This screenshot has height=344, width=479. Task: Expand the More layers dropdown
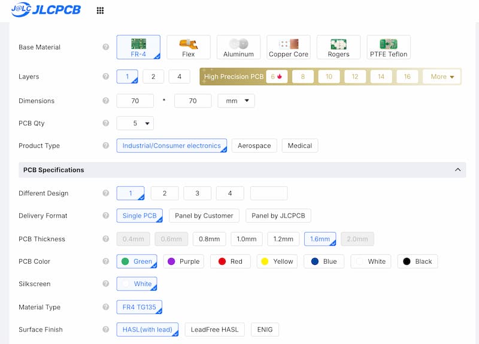(442, 77)
